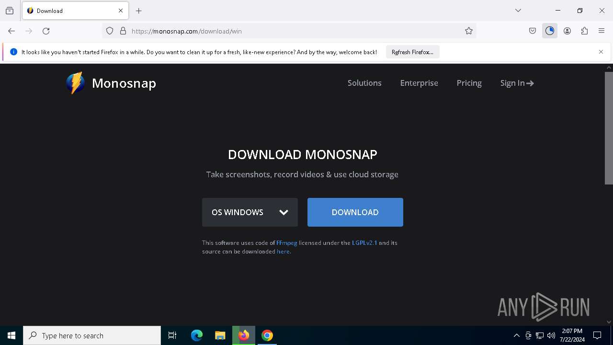Open Task View on taskbar

tap(172, 335)
